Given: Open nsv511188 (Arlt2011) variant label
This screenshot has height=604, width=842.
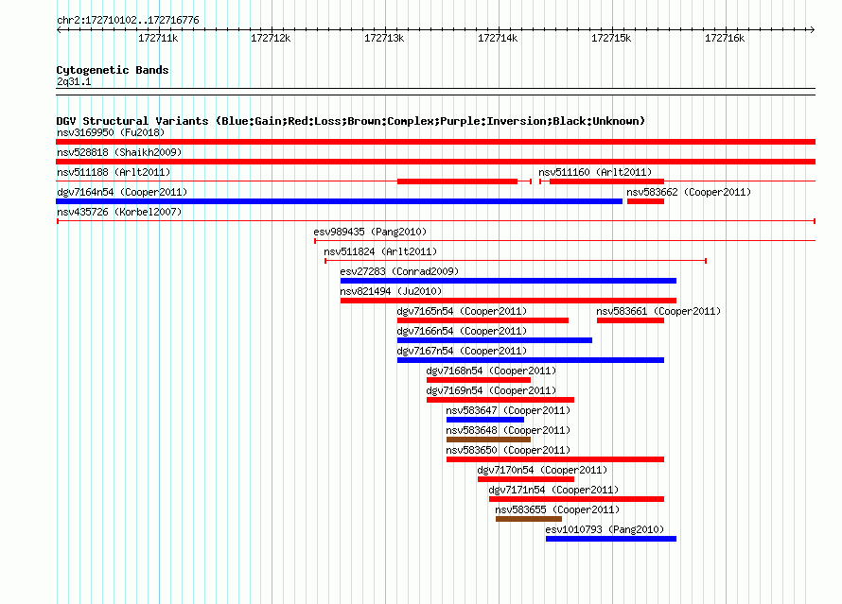Looking at the screenshot, I should [114, 172].
